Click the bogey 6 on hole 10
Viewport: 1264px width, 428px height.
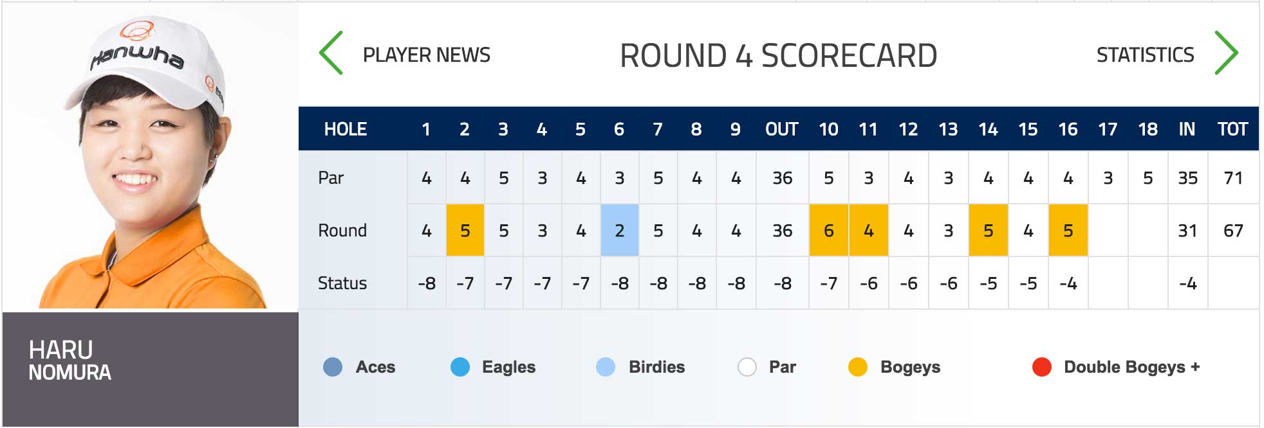829,230
